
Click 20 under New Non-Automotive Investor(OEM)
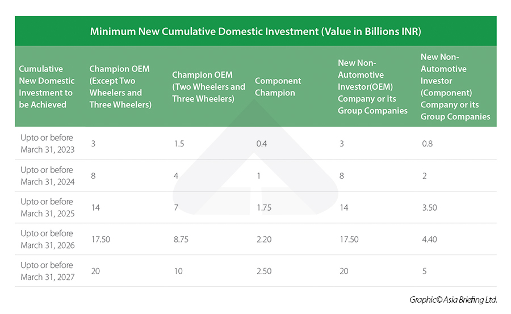344,271
